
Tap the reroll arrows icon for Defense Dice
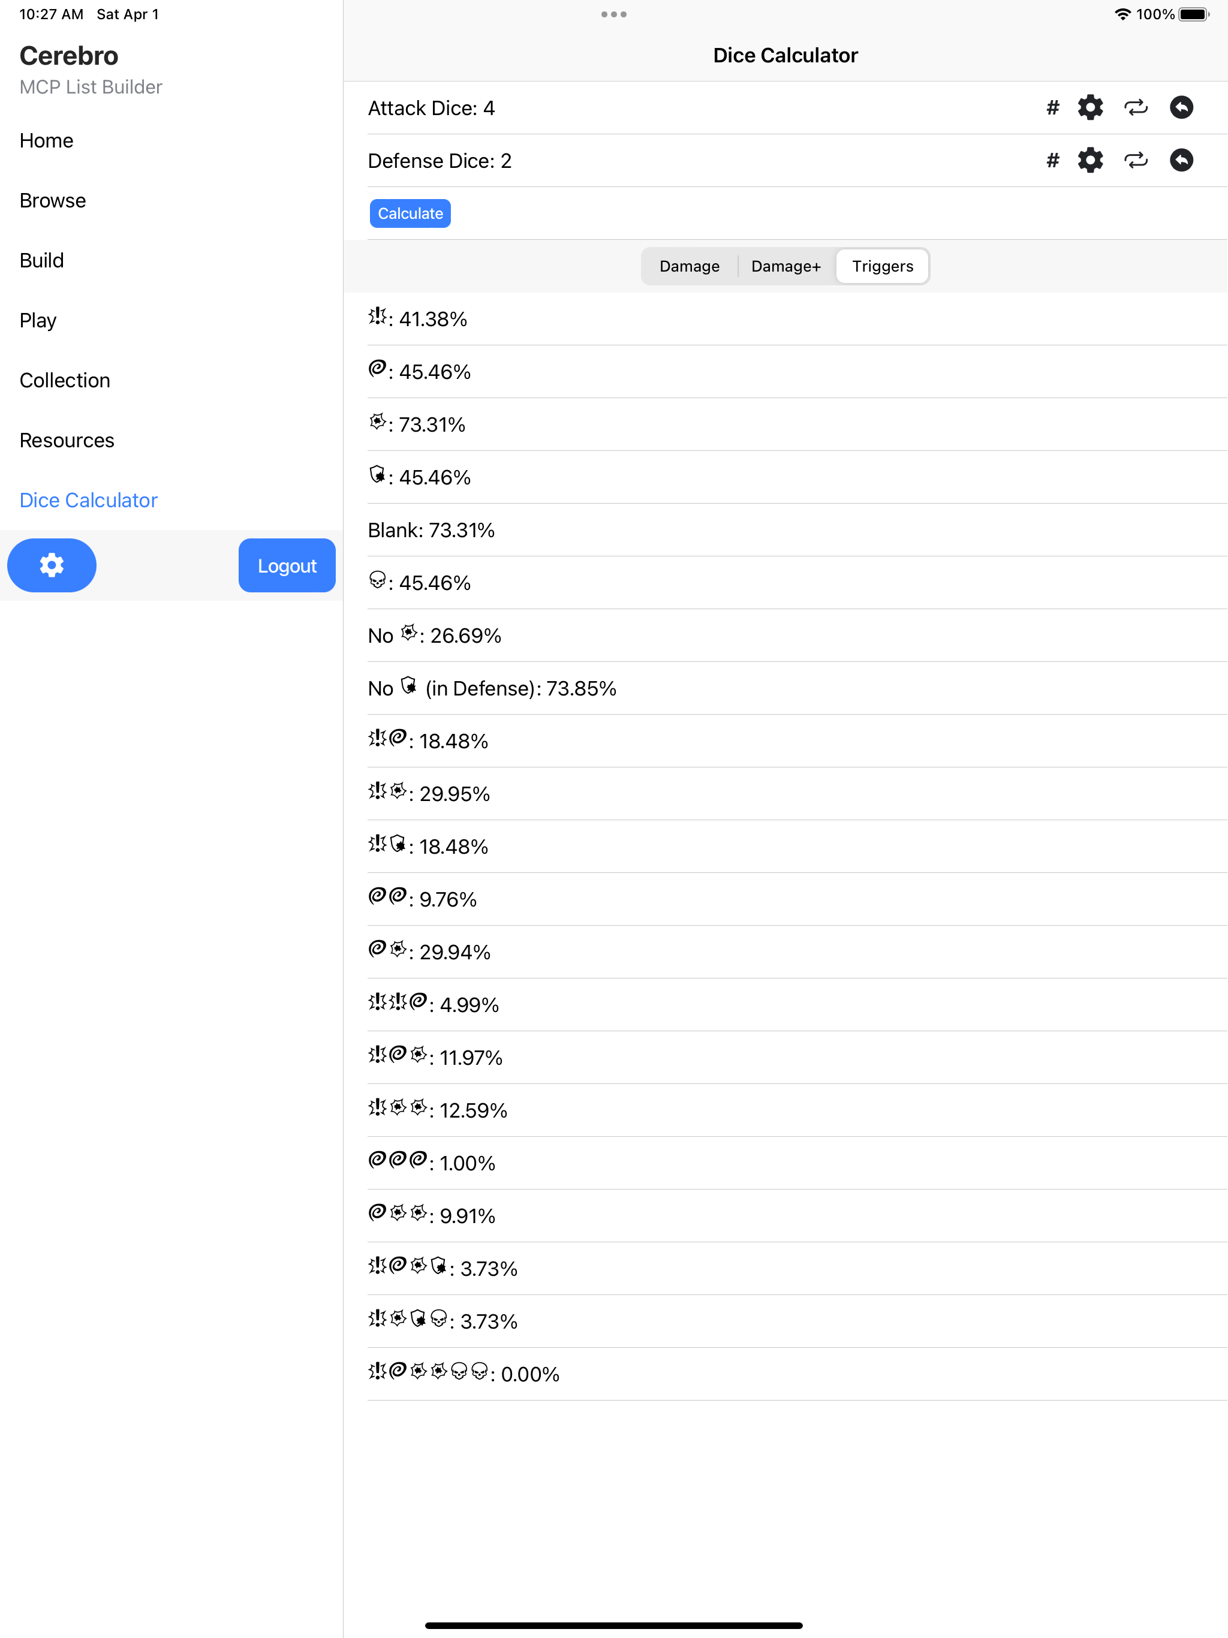pos(1136,161)
